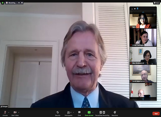
Task: Pause the recording from top indicator
Action: (19, 3)
